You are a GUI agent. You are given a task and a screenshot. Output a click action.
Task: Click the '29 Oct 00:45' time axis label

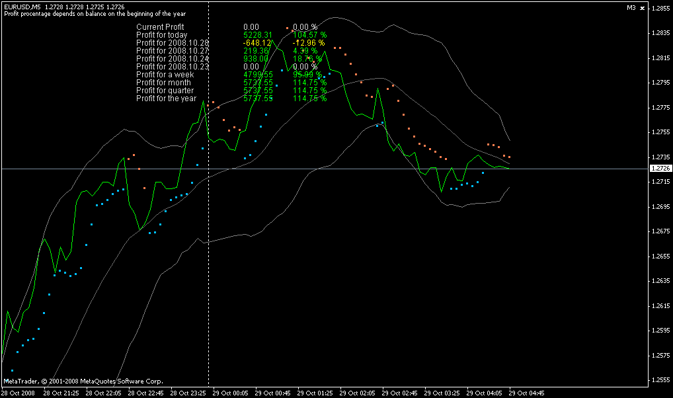tap(272, 393)
